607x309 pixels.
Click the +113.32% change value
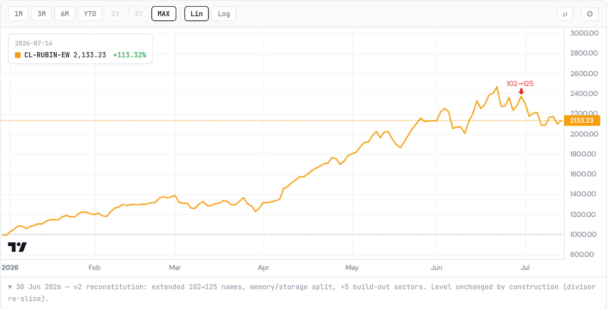pyautogui.click(x=130, y=55)
